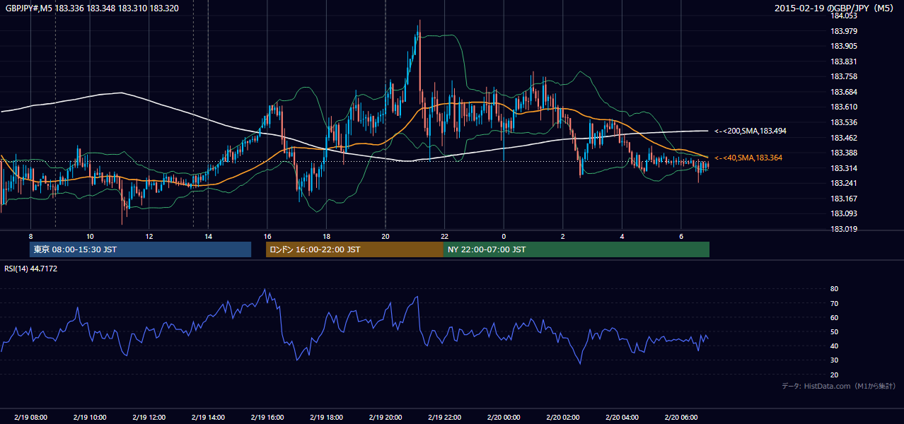Click price axis value 183.314
Viewport: 904px width, 424px height.
point(843,168)
